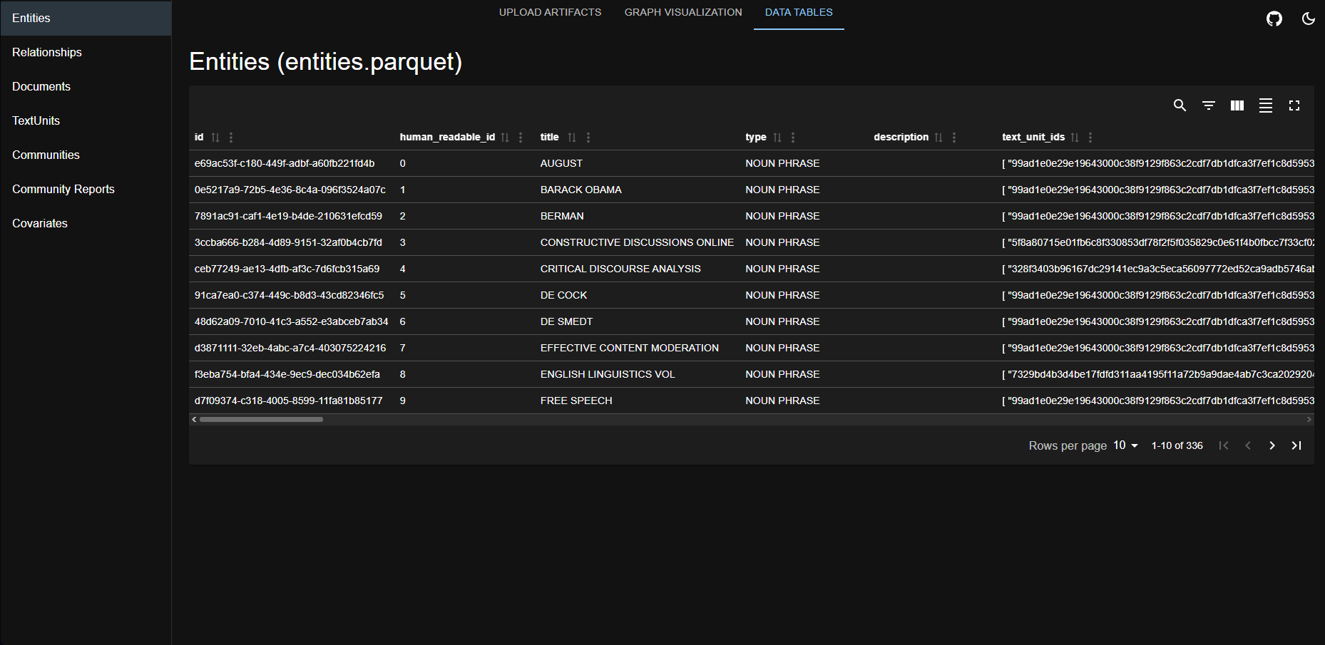Open column actions menu for description
This screenshot has width=1325, height=645.
click(x=954, y=138)
